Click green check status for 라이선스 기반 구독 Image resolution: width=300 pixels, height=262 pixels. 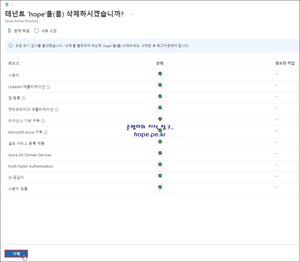[160, 119]
